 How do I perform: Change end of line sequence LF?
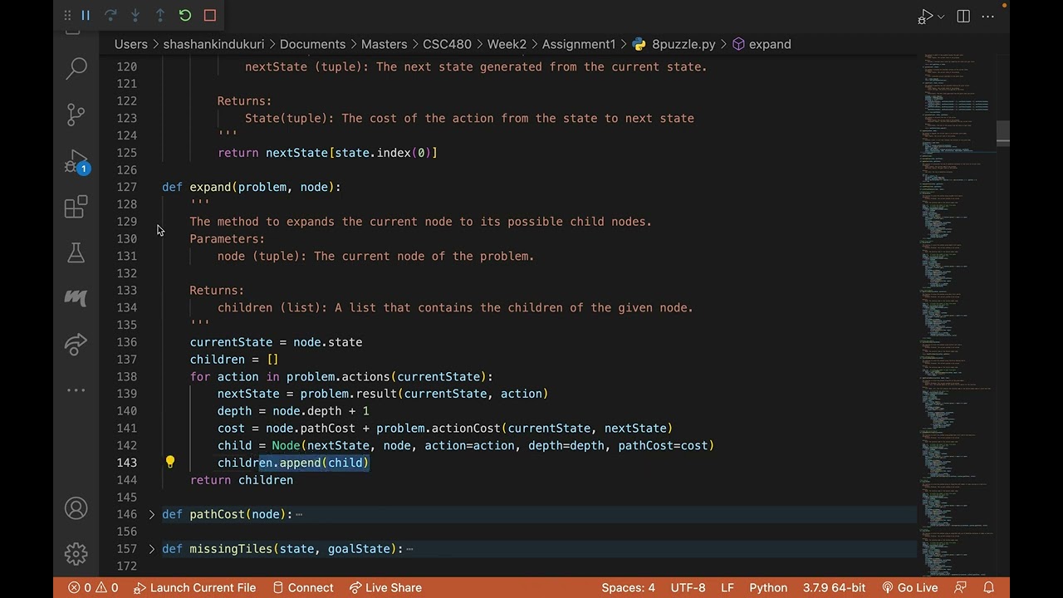tap(727, 587)
